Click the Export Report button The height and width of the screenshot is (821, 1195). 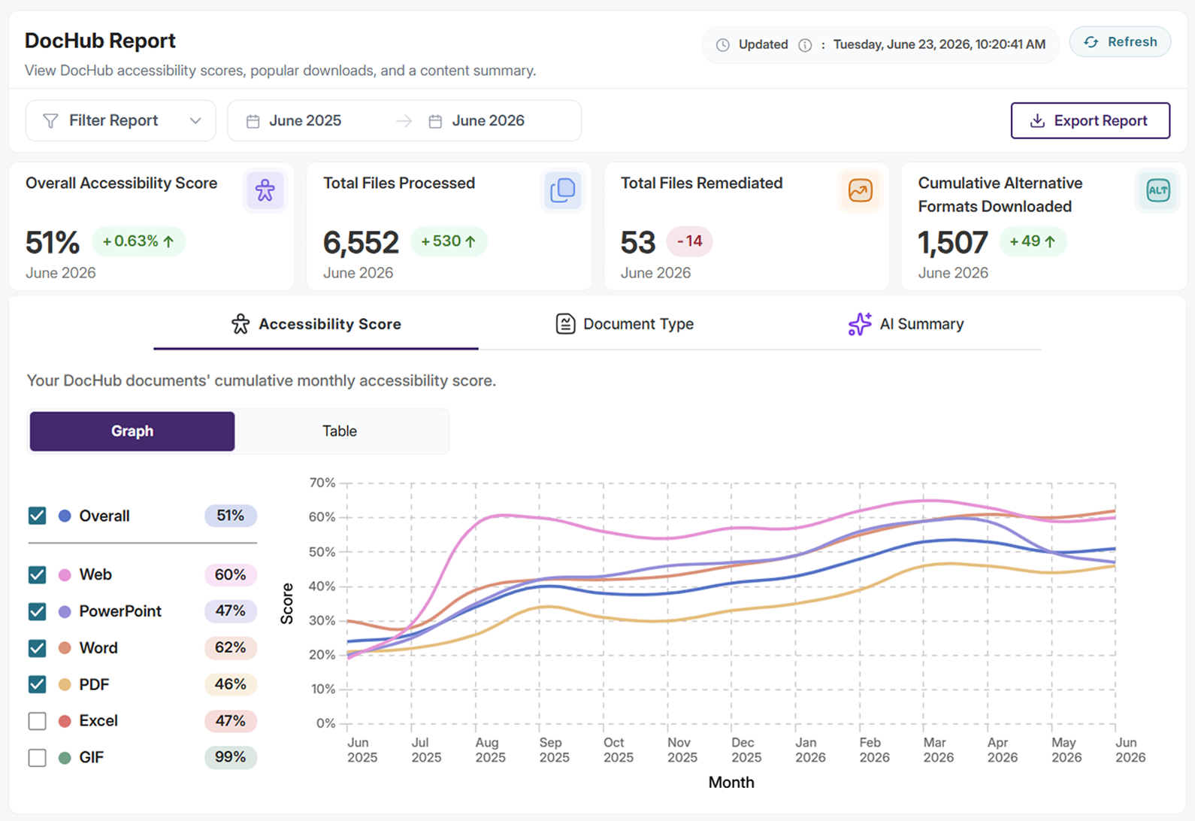(x=1090, y=121)
